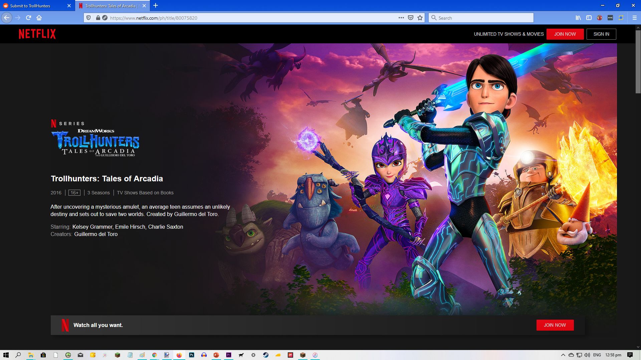Click the Firefox Search input field
The width and height of the screenshot is (641, 360).
point(484,18)
